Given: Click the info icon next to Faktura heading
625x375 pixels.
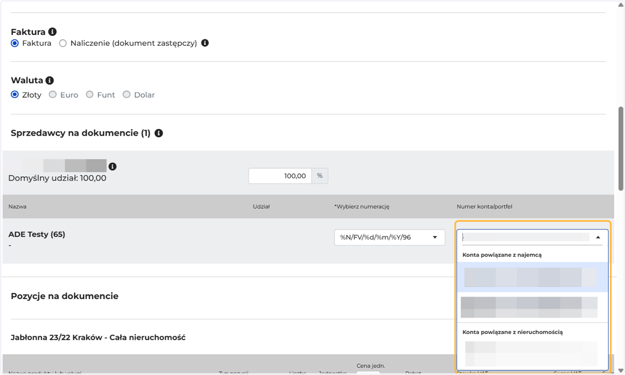Looking at the screenshot, I should pyautogui.click(x=52, y=32).
